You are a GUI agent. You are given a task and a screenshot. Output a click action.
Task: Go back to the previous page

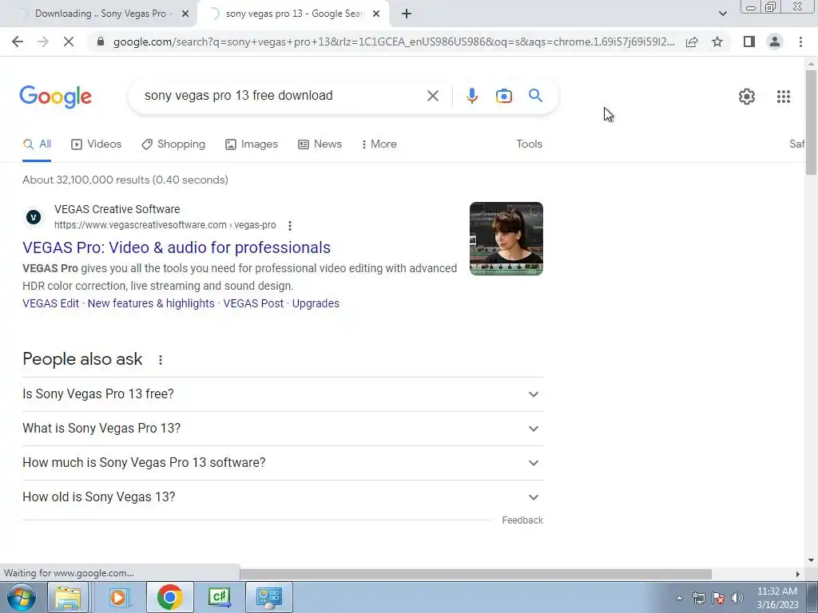(x=18, y=42)
